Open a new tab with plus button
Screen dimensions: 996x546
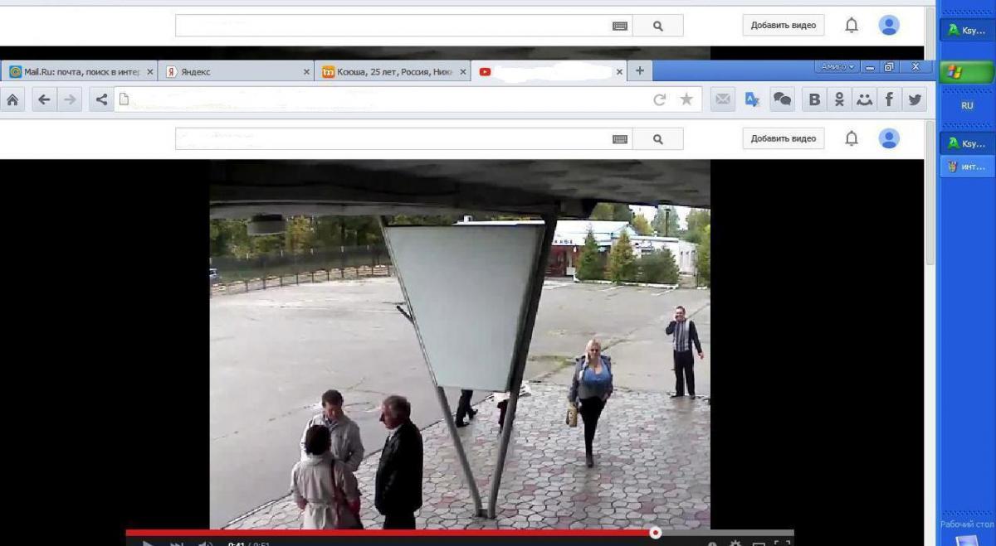pos(640,71)
